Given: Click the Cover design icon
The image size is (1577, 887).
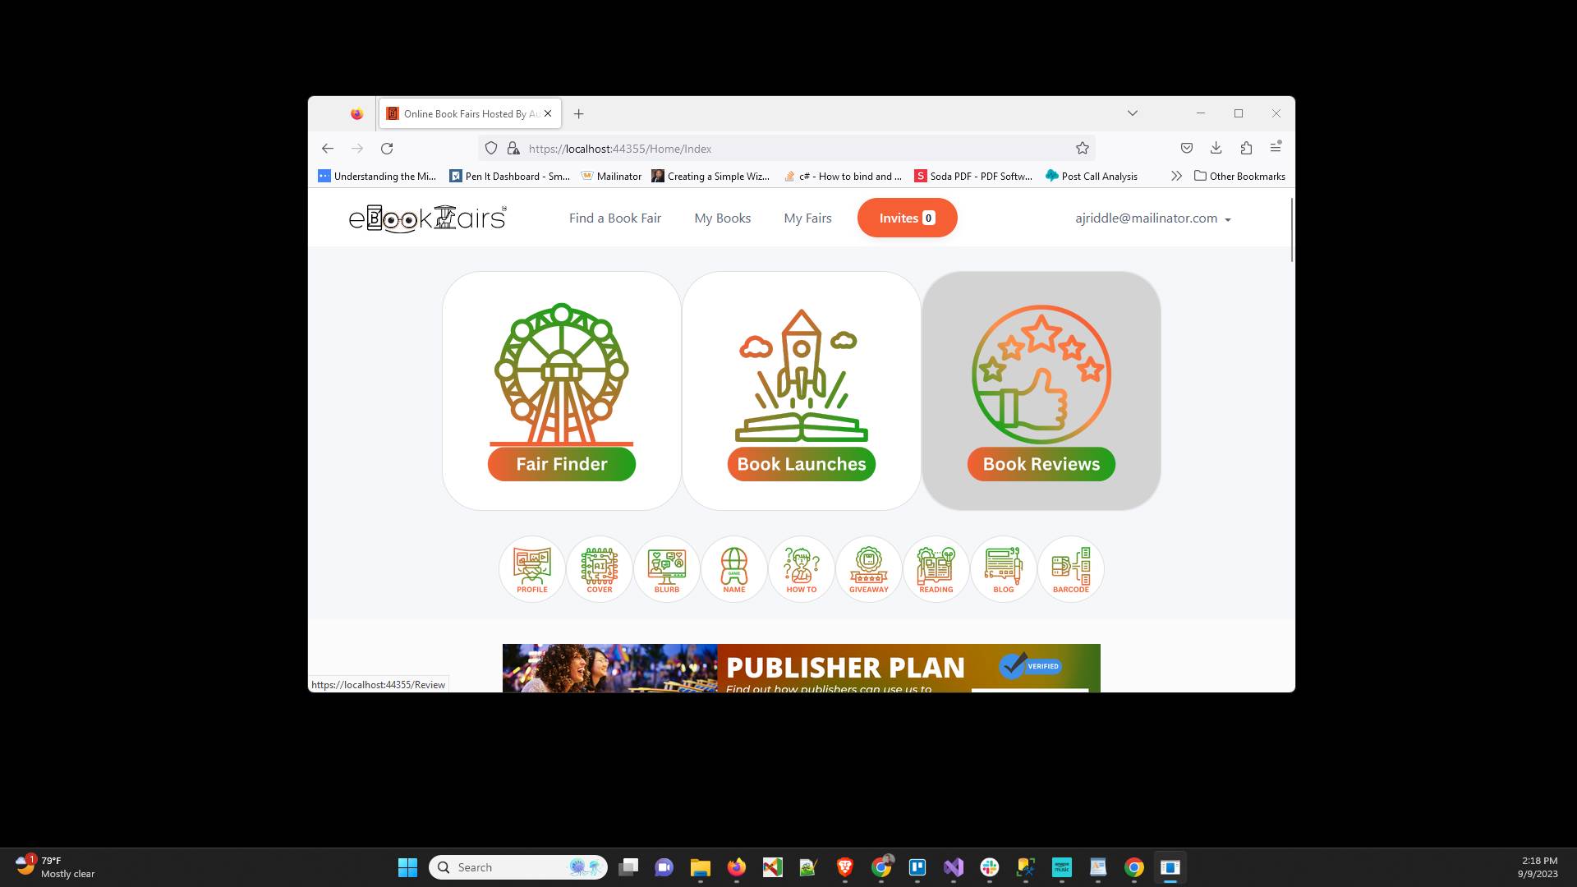Looking at the screenshot, I should click(599, 568).
